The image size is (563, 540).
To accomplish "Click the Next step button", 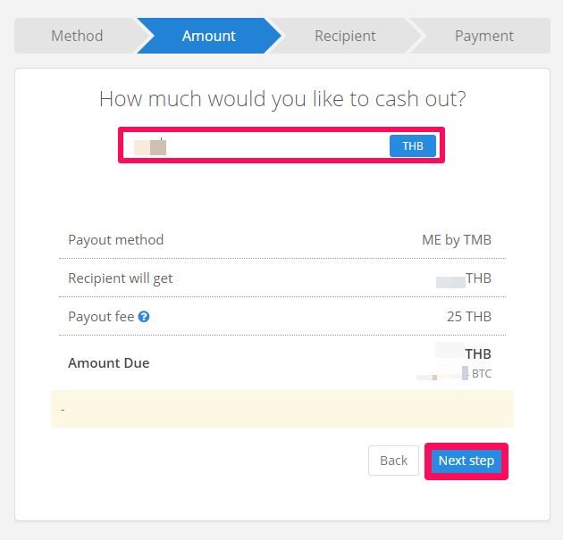I will (466, 461).
